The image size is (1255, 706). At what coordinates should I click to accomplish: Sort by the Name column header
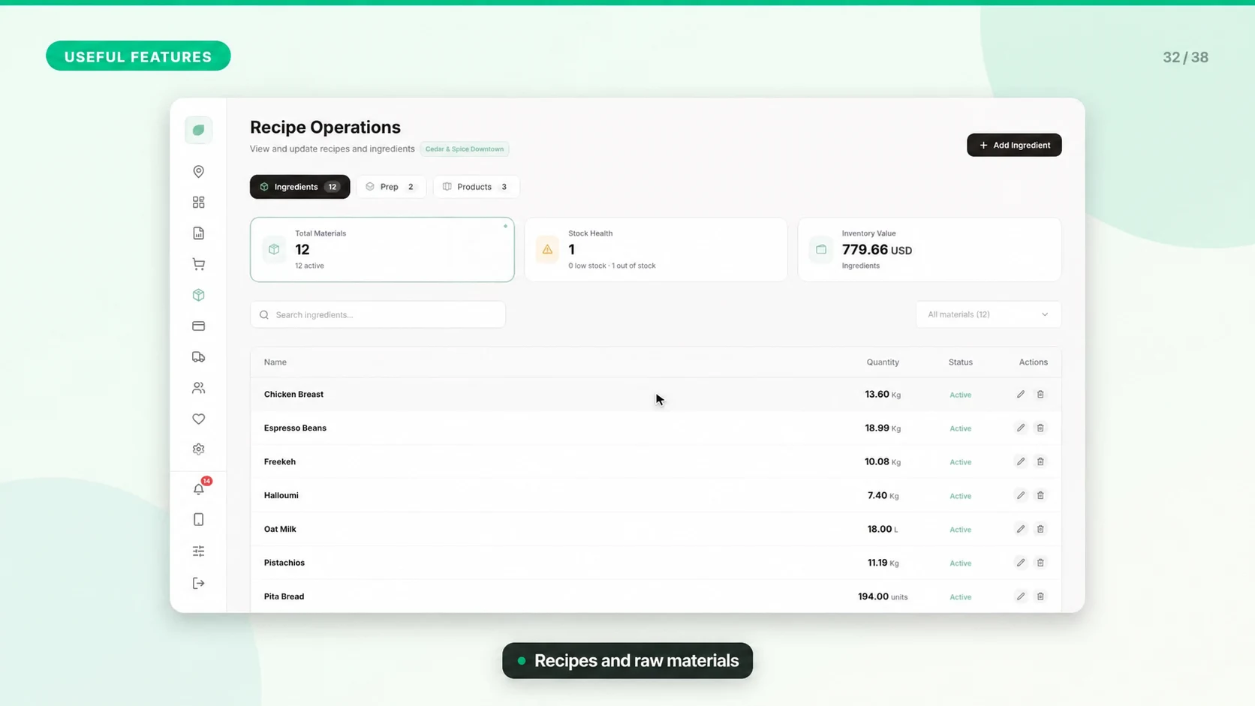pos(275,362)
